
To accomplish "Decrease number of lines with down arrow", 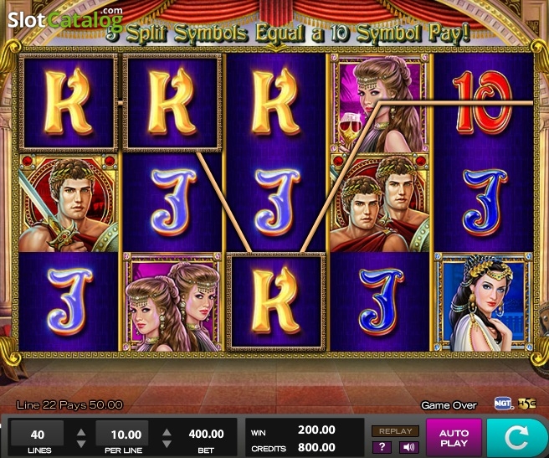I will [81, 444].
